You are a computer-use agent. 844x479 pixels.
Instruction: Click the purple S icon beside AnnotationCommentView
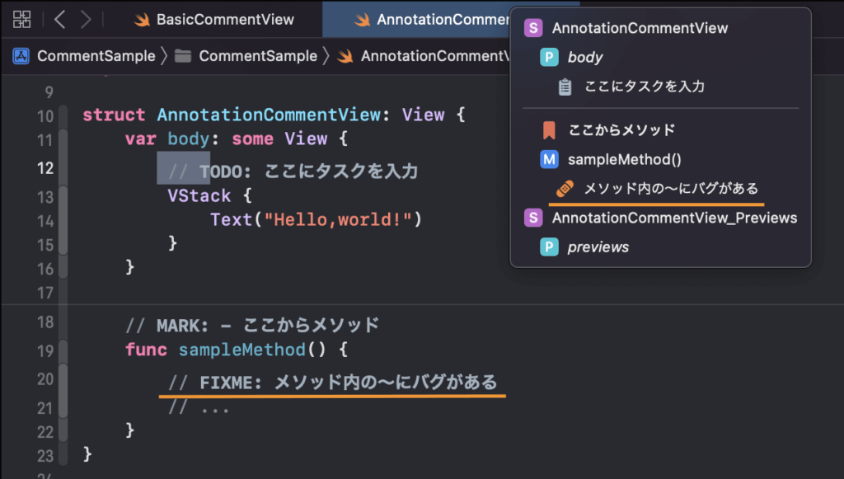pos(533,28)
